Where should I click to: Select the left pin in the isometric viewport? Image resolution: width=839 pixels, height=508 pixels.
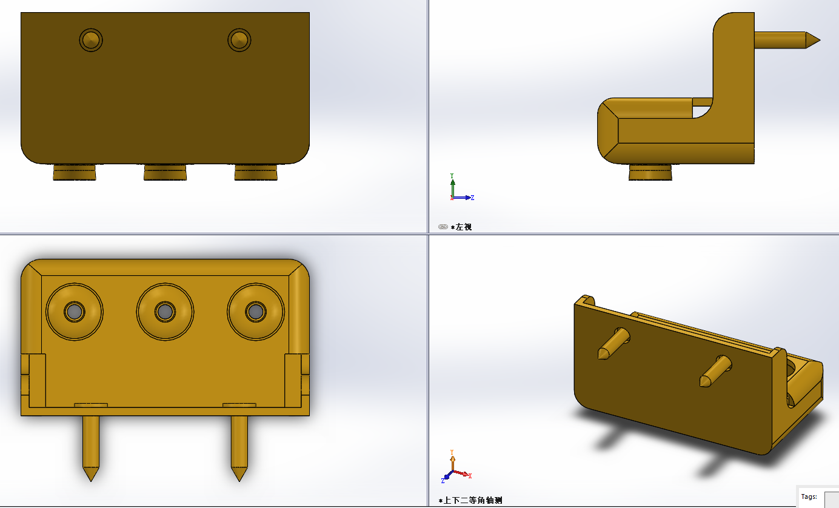tap(613, 343)
